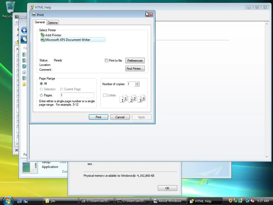
Task: Cancel the Print dialog
Action: pos(120,117)
